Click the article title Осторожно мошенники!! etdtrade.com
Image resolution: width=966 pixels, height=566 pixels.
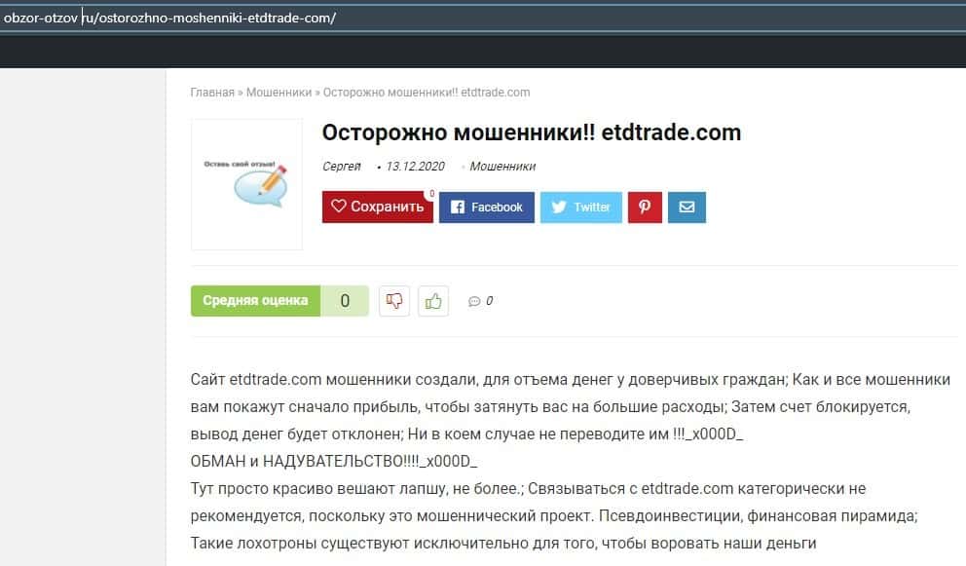531,132
